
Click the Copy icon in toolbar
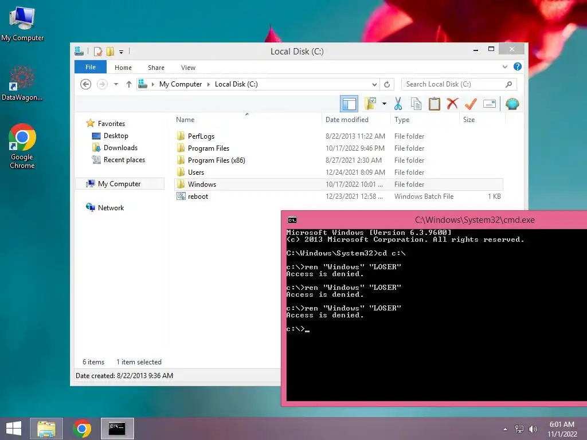tap(416, 104)
